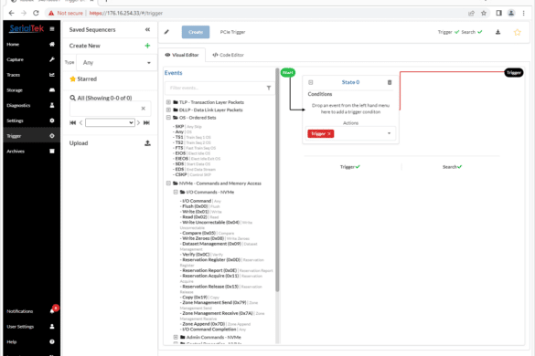Star the current PCIe Trigger sequencer

pos(518,32)
